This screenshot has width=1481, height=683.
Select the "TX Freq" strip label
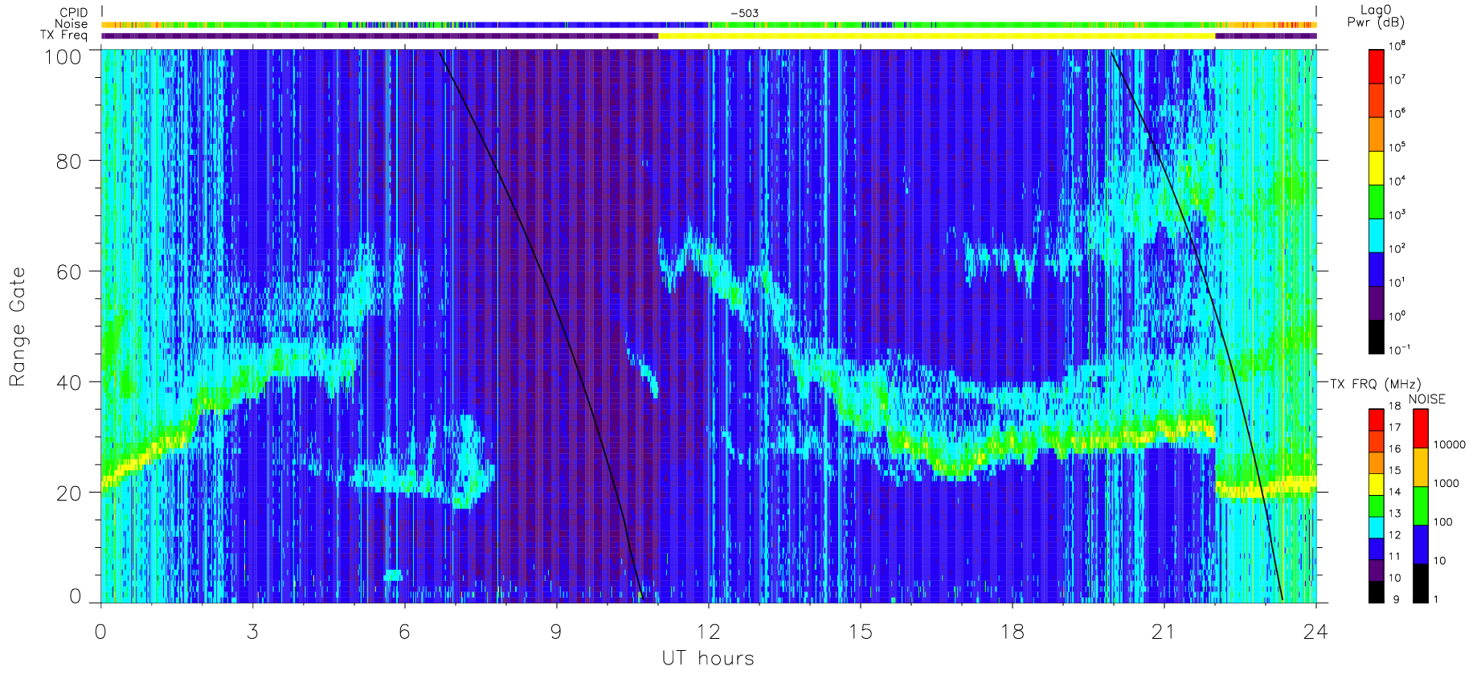pyautogui.click(x=63, y=35)
